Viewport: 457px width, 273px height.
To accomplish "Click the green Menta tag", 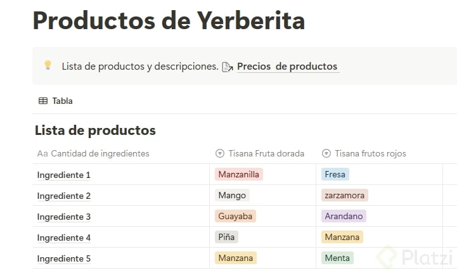I will (337, 258).
